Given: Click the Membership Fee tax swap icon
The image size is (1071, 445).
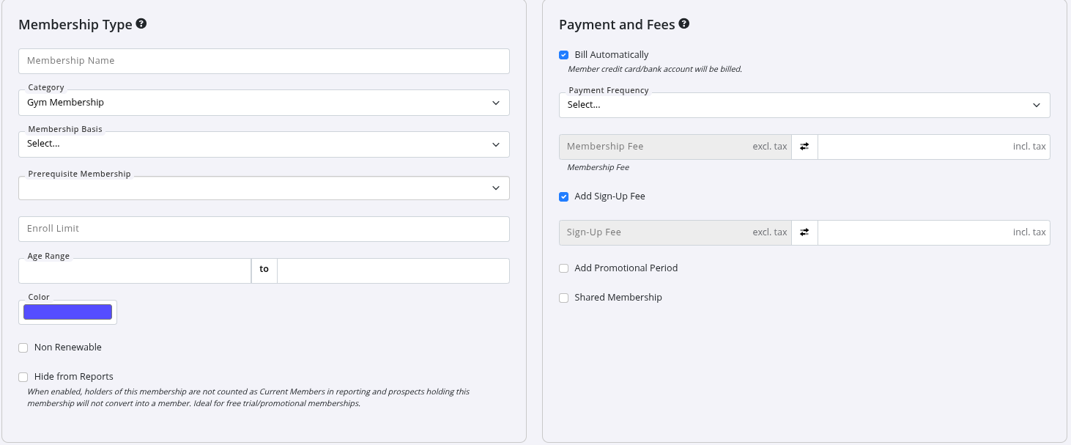Looking at the screenshot, I should pyautogui.click(x=804, y=147).
